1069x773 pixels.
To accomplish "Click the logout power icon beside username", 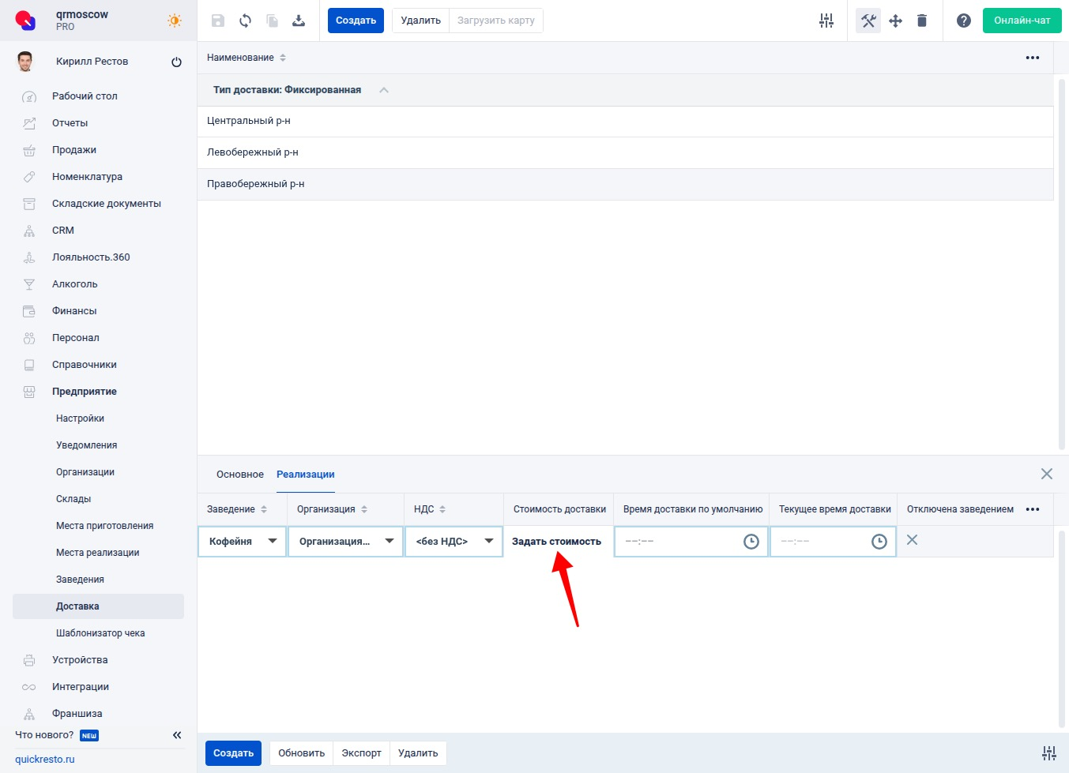I will [x=176, y=62].
